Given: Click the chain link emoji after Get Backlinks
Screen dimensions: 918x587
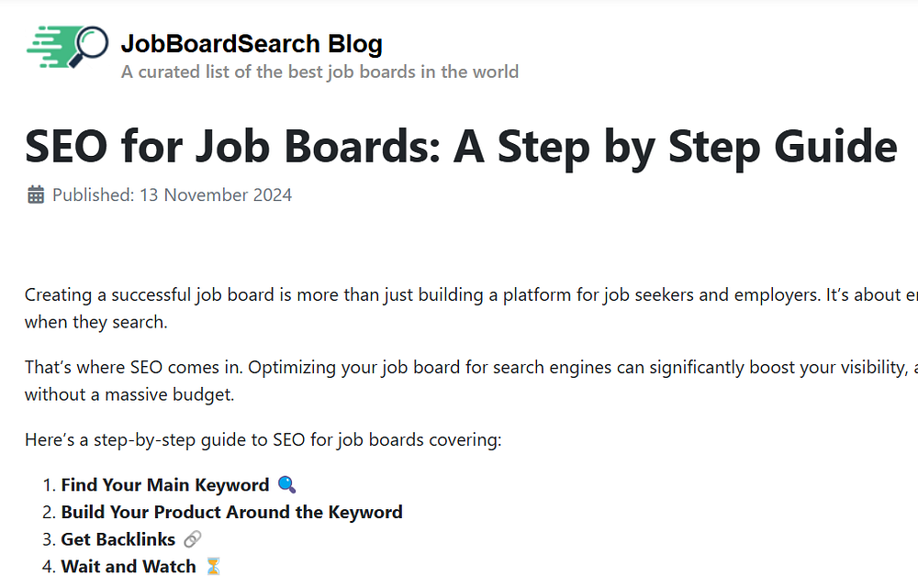Looking at the screenshot, I should 192,539.
